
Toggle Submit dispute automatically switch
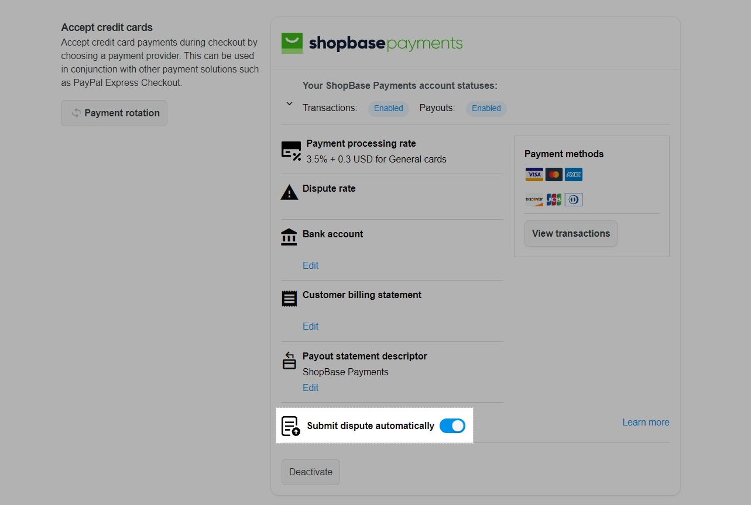click(452, 426)
